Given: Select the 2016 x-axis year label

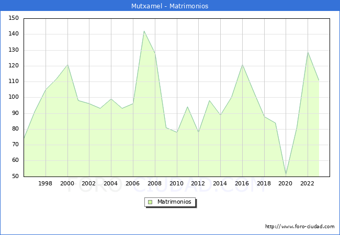Looking at the screenshot, I should coord(242,183).
